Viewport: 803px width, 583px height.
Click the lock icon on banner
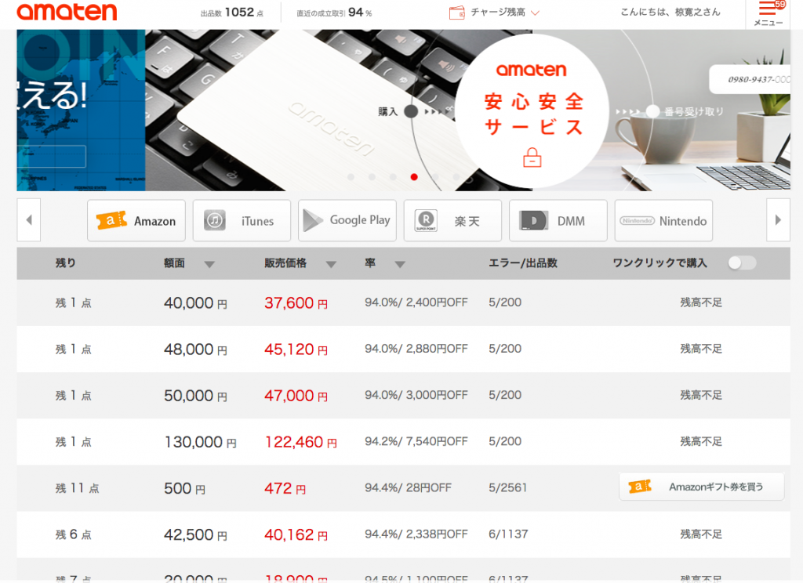click(x=532, y=158)
